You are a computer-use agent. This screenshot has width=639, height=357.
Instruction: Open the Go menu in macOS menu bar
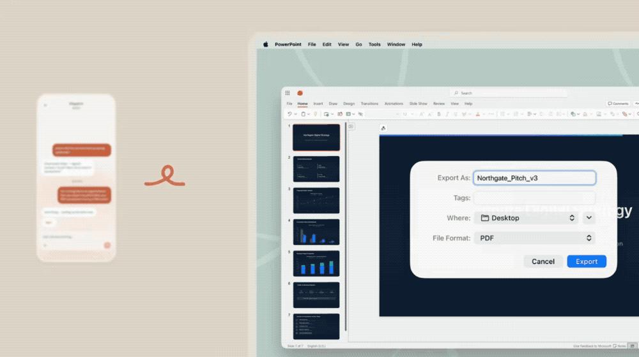358,45
